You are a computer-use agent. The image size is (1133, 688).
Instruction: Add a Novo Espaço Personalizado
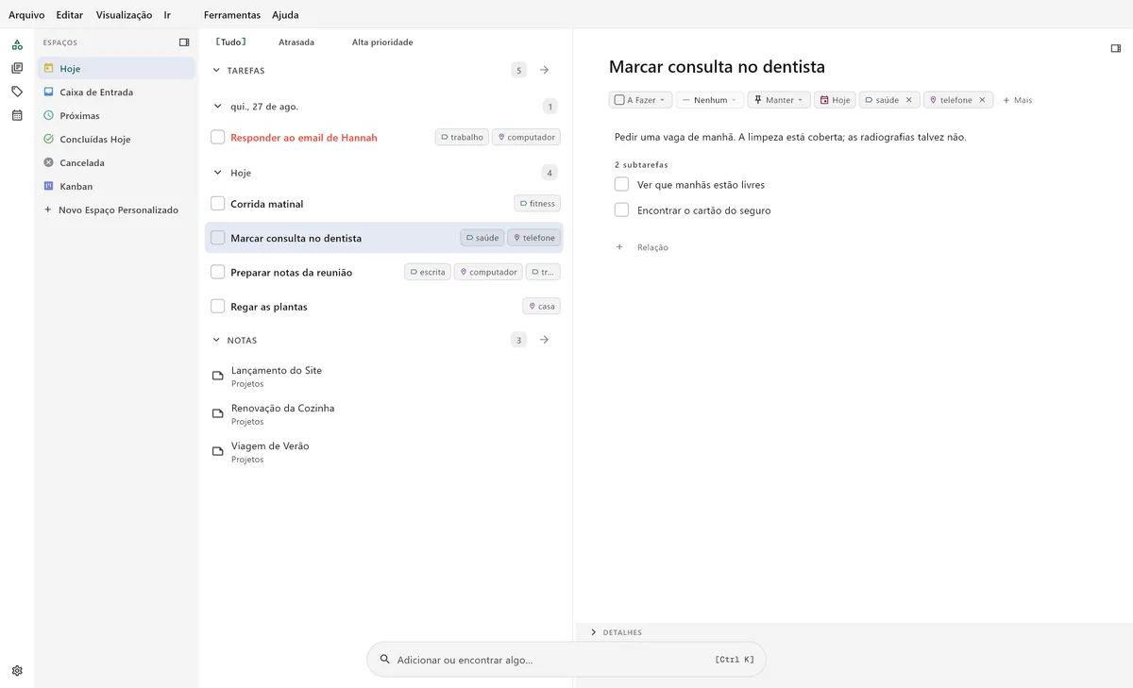pyautogui.click(x=116, y=210)
